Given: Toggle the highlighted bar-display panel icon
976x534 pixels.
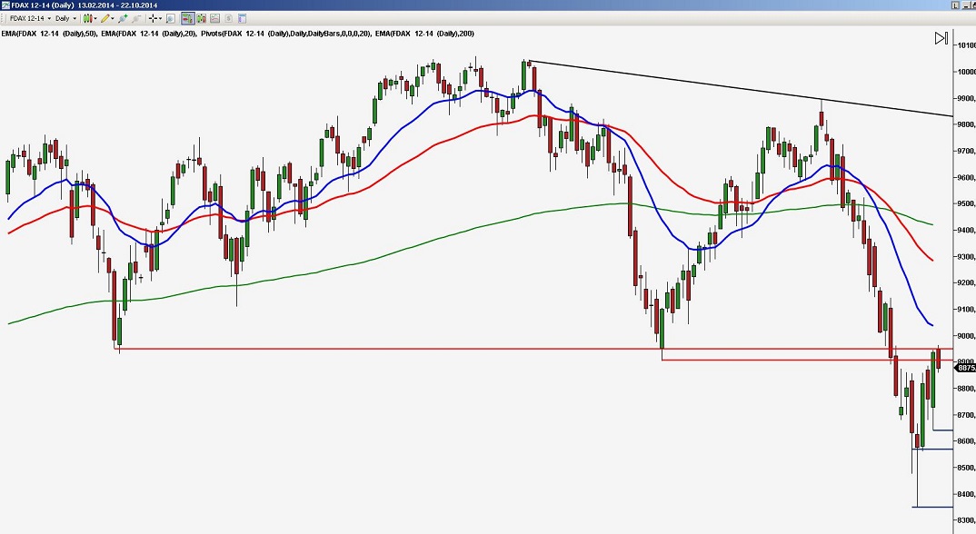Looking at the screenshot, I should [188, 17].
